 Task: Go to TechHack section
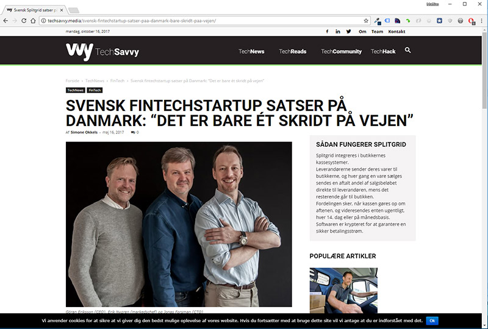click(383, 52)
